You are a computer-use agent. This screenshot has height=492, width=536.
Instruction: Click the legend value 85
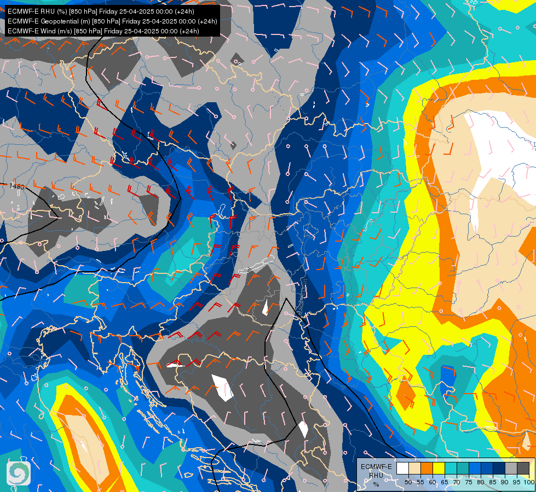tap(493, 482)
